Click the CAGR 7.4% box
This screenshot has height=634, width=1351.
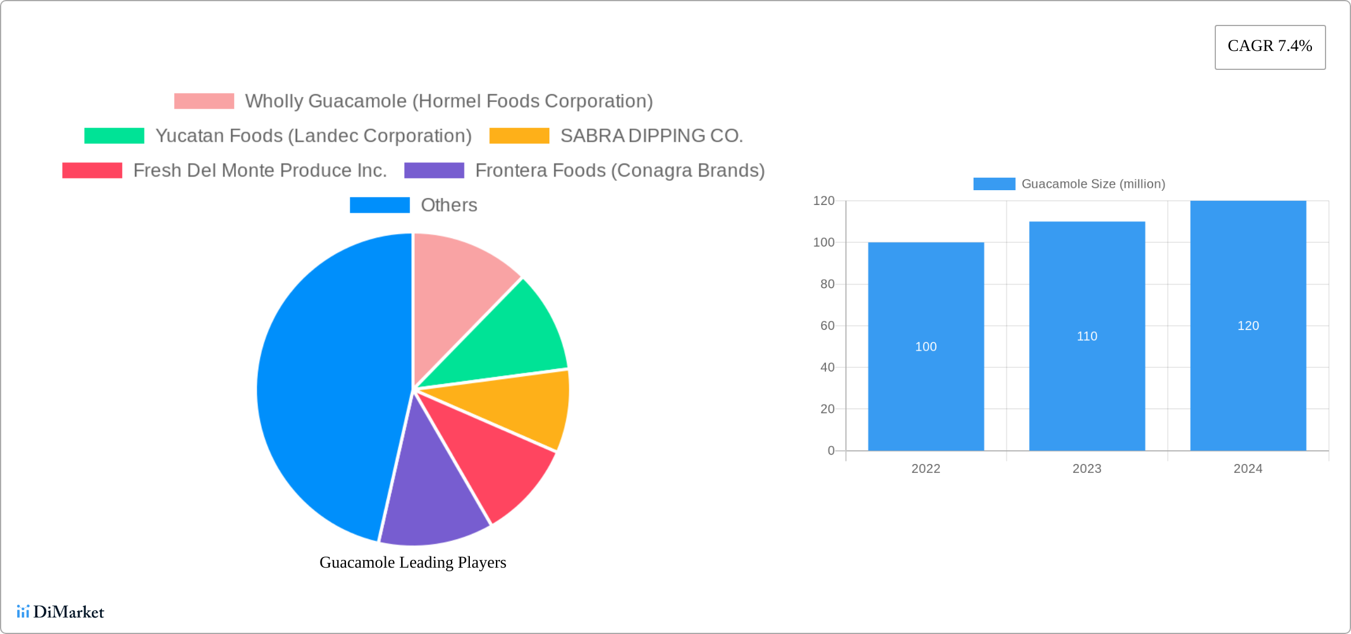tap(1269, 47)
